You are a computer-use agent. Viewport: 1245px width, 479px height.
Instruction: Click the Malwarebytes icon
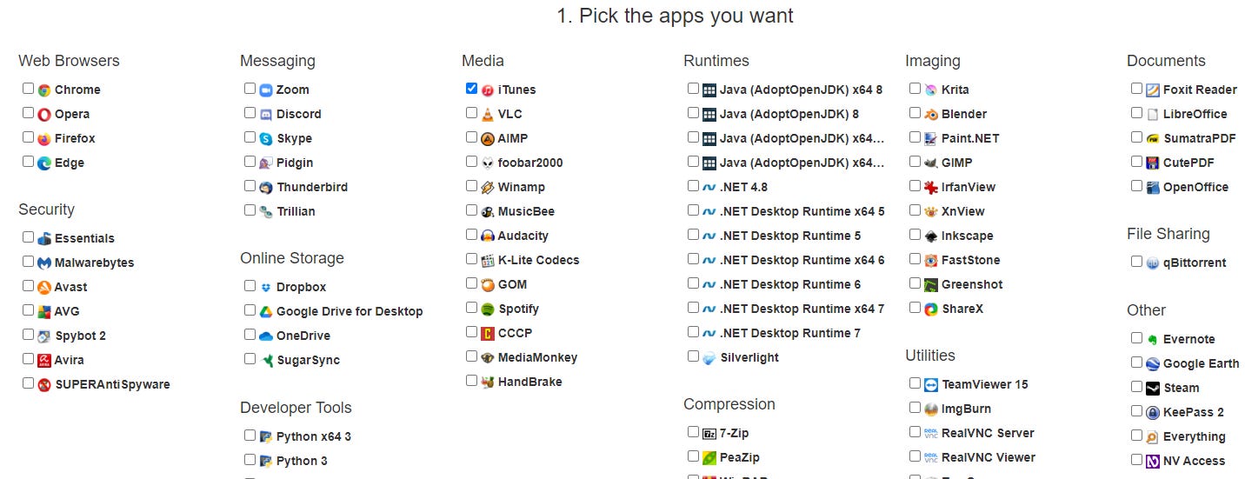[44, 263]
